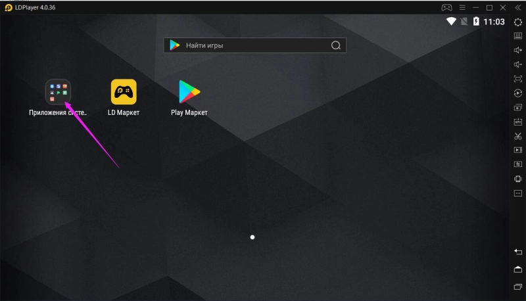The width and height of the screenshot is (526, 301).
Task: Click the battery charging status icon
Action: pos(476,22)
